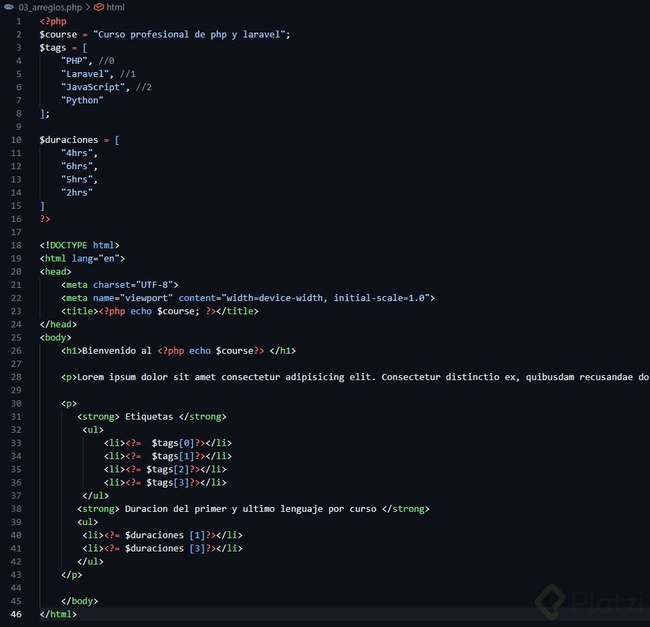Image resolution: width=650 pixels, height=627 pixels.
Task: Click the "Python" string in $tags array
Action: [82, 100]
